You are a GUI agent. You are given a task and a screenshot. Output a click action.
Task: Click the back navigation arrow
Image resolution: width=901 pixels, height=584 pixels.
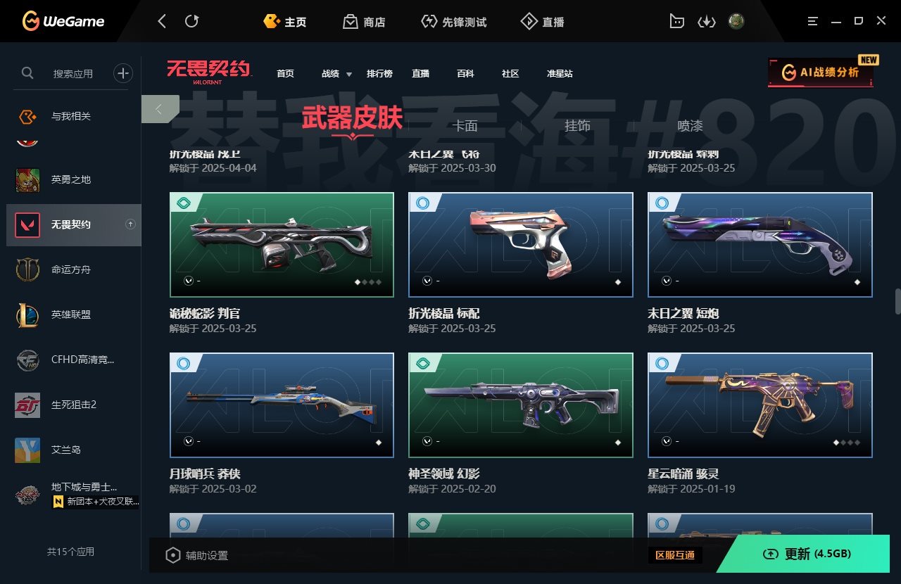click(162, 22)
